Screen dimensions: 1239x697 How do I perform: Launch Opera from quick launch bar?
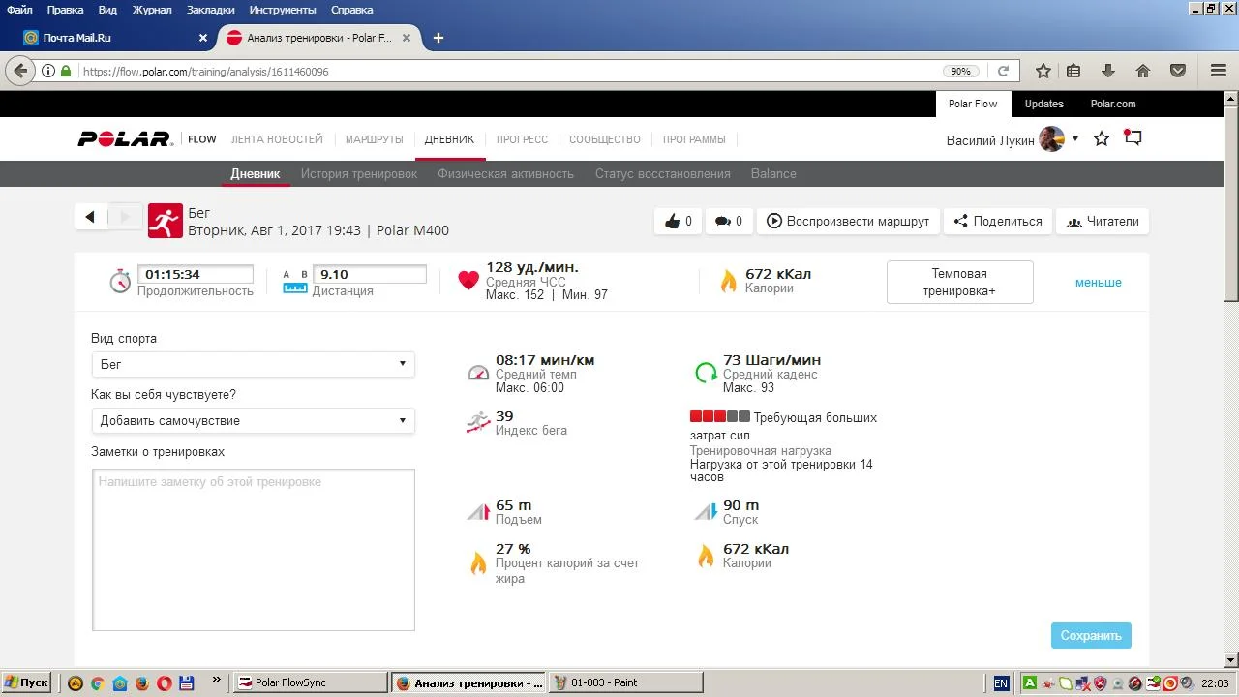165,682
